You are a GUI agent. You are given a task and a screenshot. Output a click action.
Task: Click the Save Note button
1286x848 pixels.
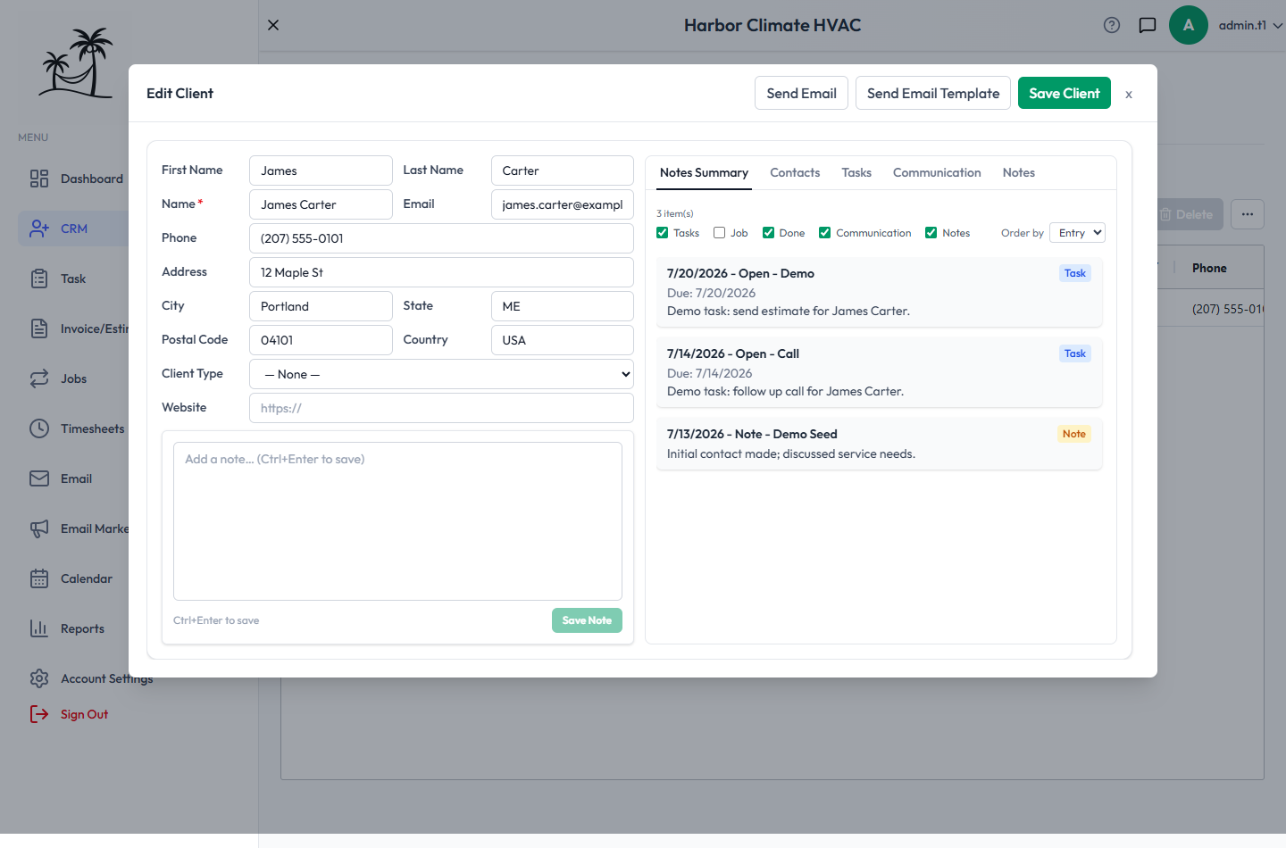pos(587,620)
